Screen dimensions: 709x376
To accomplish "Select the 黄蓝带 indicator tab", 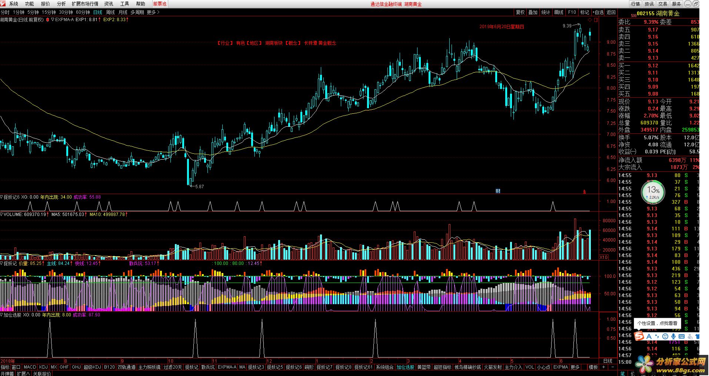I will (424, 367).
